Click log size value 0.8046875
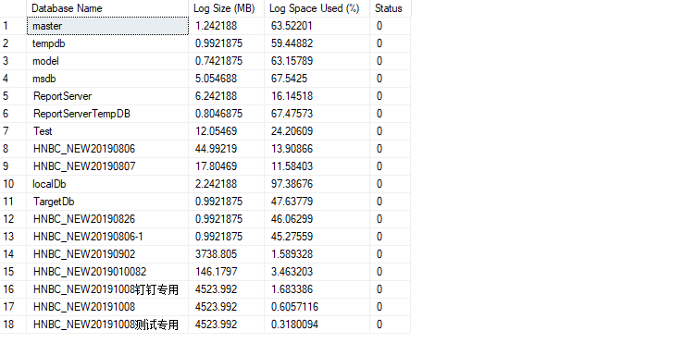This screenshot has height=343, width=684. tap(218, 114)
